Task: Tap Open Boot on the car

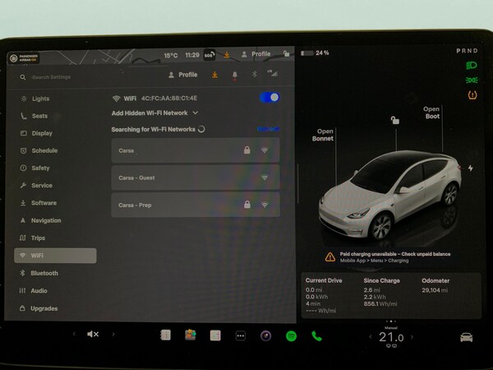Action: point(431,113)
